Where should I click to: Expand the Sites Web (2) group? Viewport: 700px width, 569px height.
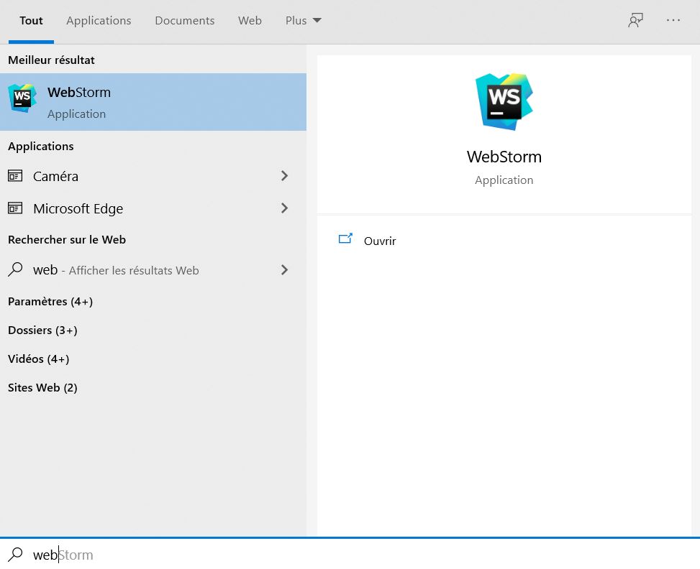coord(42,387)
